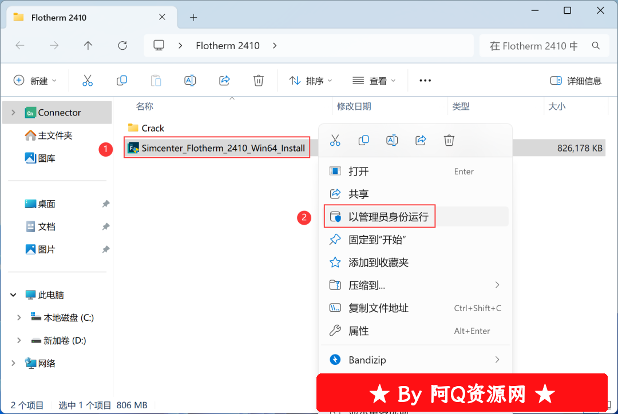618x414 pixels.
Task: Open the more options ellipsis menu
Action: (425, 81)
